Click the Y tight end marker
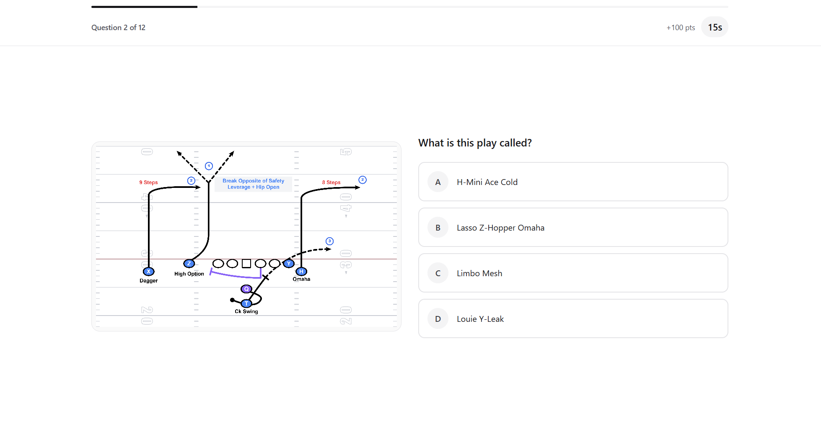821x421 pixels. tap(288, 264)
